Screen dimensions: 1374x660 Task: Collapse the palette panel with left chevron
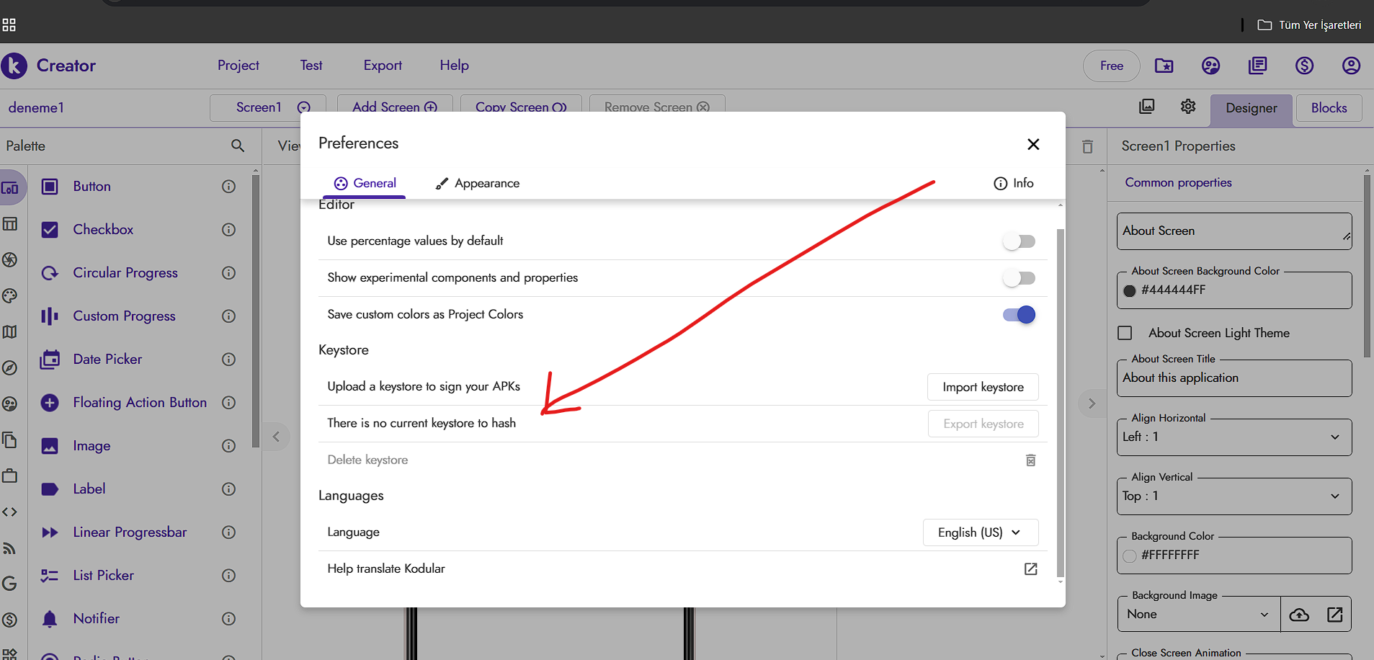[x=276, y=437]
